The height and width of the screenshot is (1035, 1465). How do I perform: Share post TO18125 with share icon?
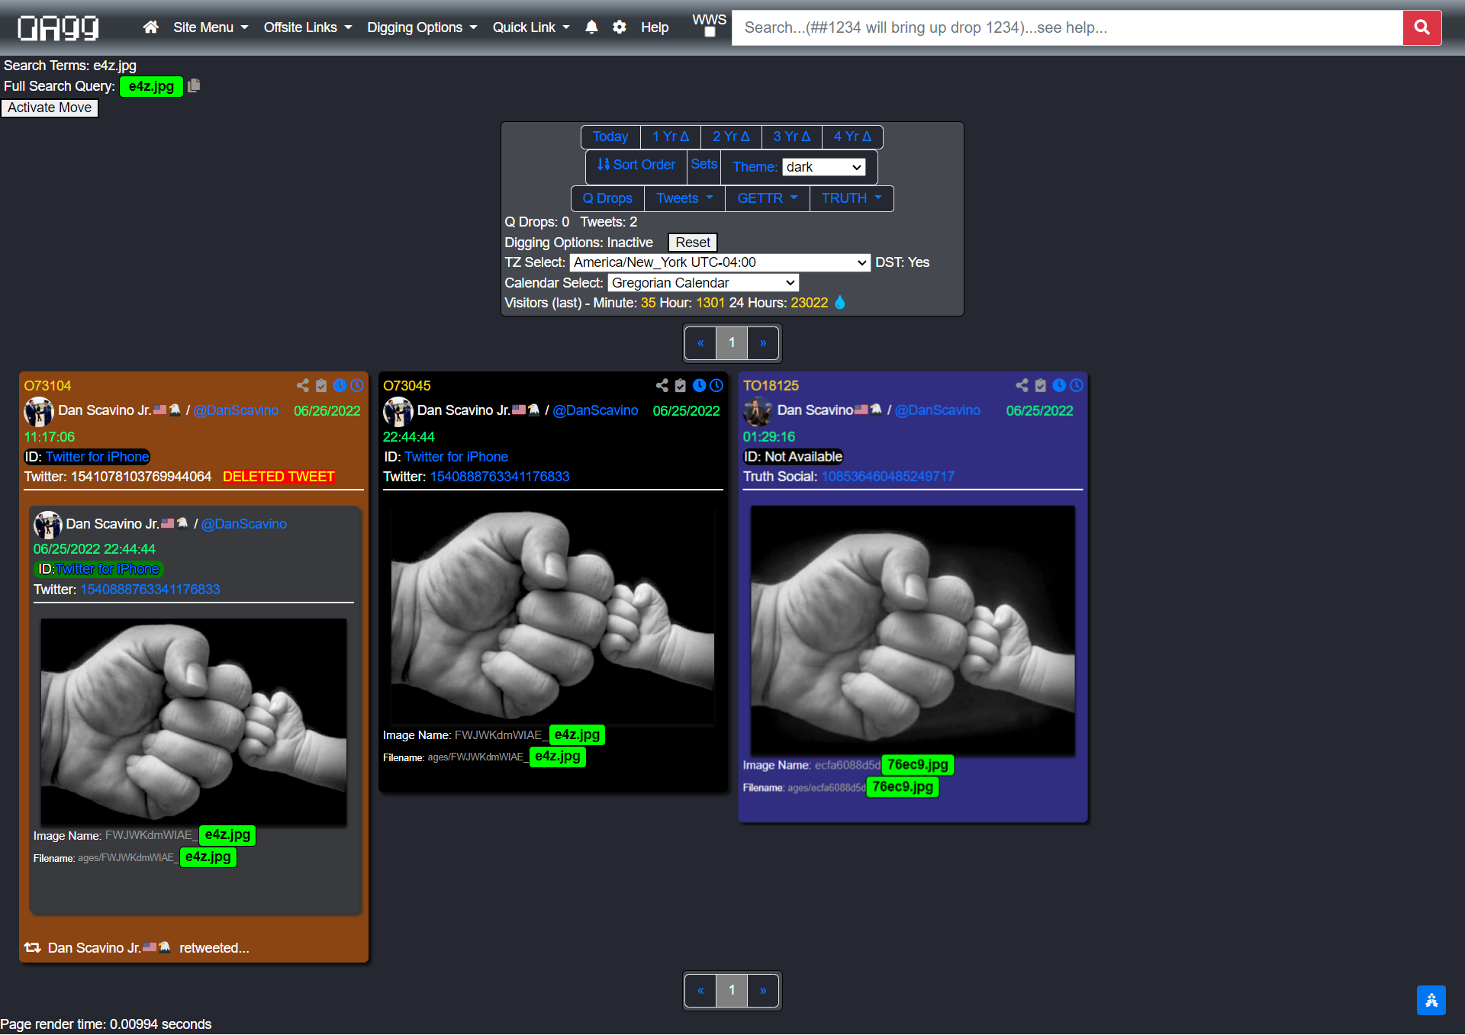click(x=1022, y=385)
